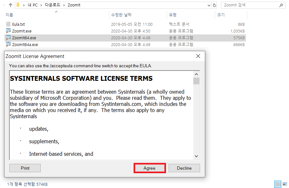
Task: Click the 575KB size cell
Action: 239,38
